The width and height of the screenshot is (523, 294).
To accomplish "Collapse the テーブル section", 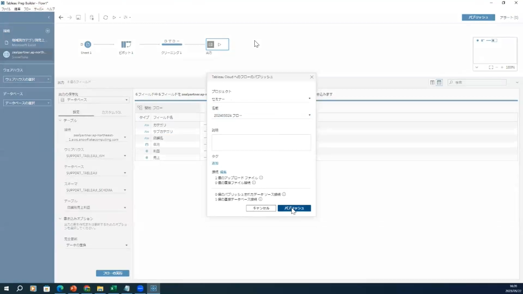I will tap(60, 120).
